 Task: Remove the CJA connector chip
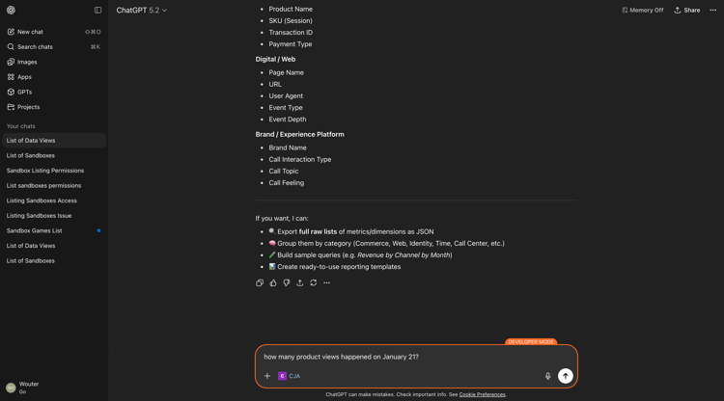pyautogui.click(x=289, y=376)
